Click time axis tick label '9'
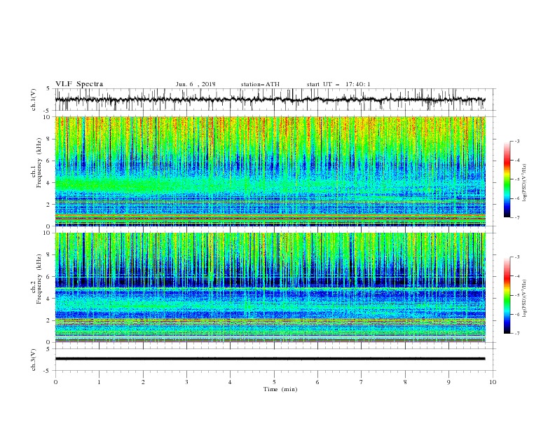This screenshot has height=429, width=555. tap(448, 382)
